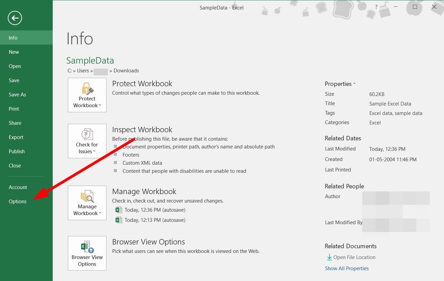Click the SampleData file name heading

pos(90,61)
